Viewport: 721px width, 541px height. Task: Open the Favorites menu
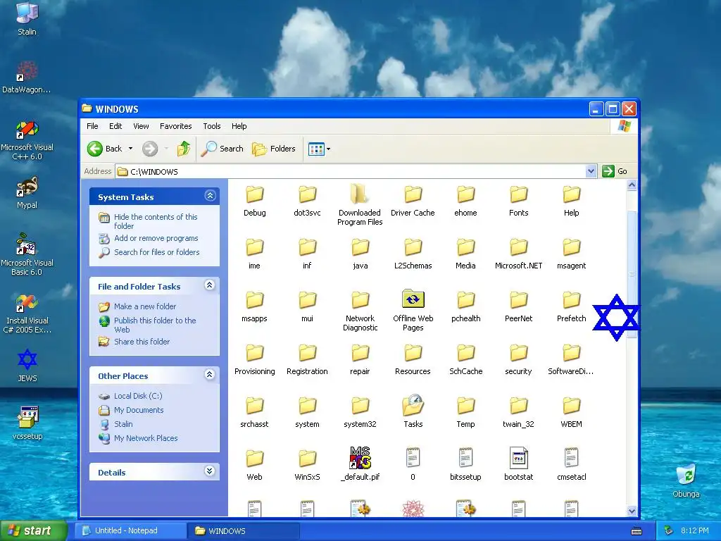pyautogui.click(x=175, y=126)
